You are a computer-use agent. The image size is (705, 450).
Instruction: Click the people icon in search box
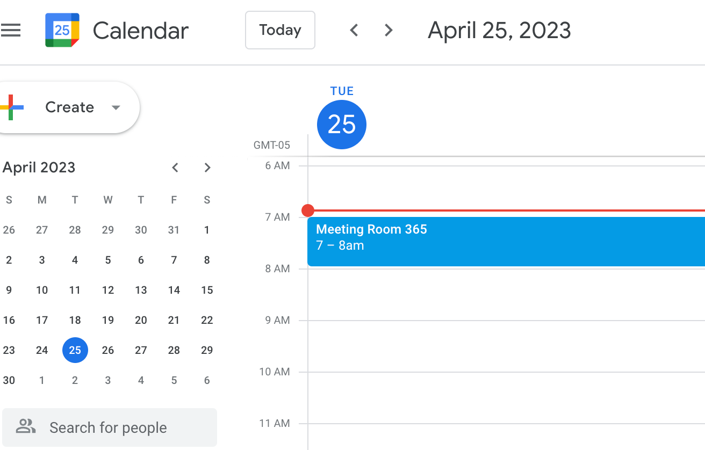coord(25,427)
